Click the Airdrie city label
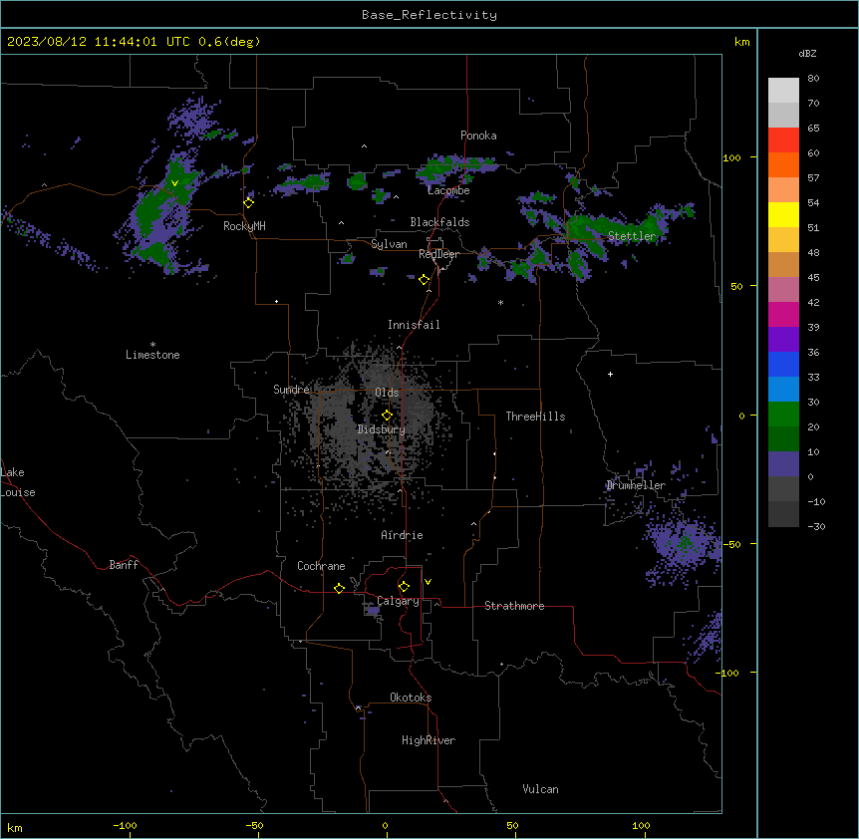Screen dimensions: 859x839 click(x=402, y=535)
